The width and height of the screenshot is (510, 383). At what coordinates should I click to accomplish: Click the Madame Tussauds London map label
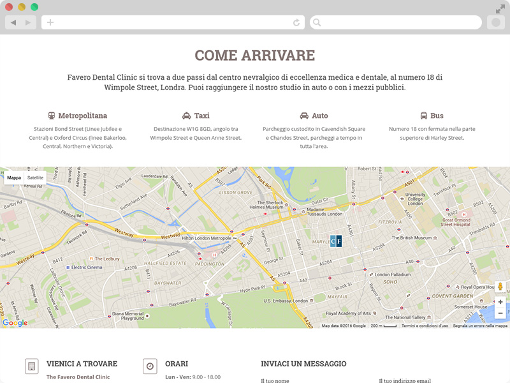[x=324, y=212]
